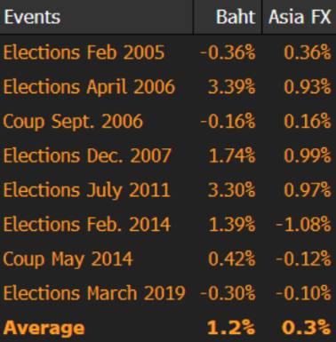Click the Asia FX value 0.99%
Image resolution: width=336 pixels, height=342 pixels.
tap(308, 155)
